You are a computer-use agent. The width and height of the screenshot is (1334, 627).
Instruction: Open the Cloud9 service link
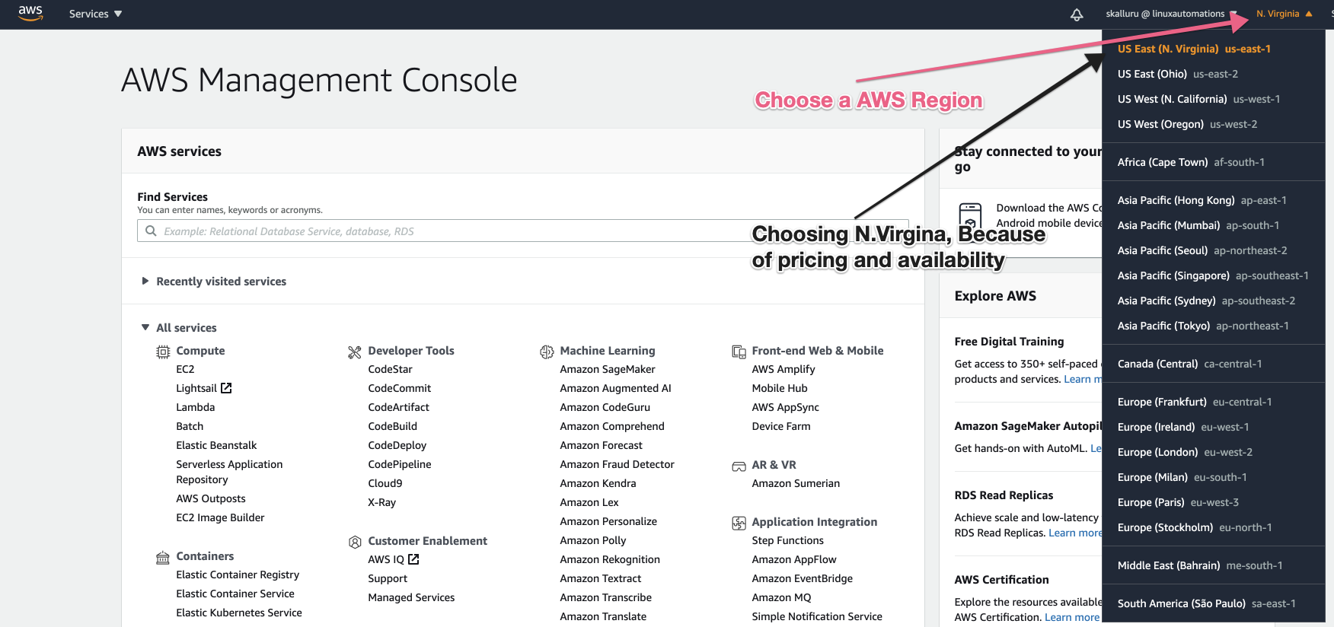pyautogui.click(x=385, y=483)
